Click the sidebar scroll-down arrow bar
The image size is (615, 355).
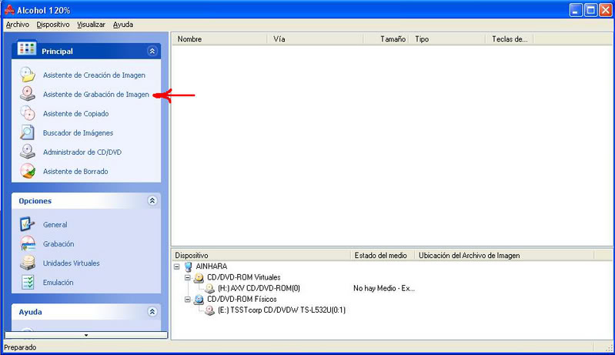[x=86, y=335]
